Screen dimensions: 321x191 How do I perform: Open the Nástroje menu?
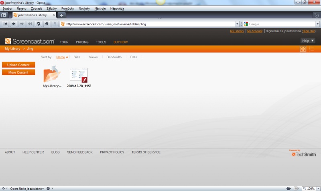[x=100, y=8]
